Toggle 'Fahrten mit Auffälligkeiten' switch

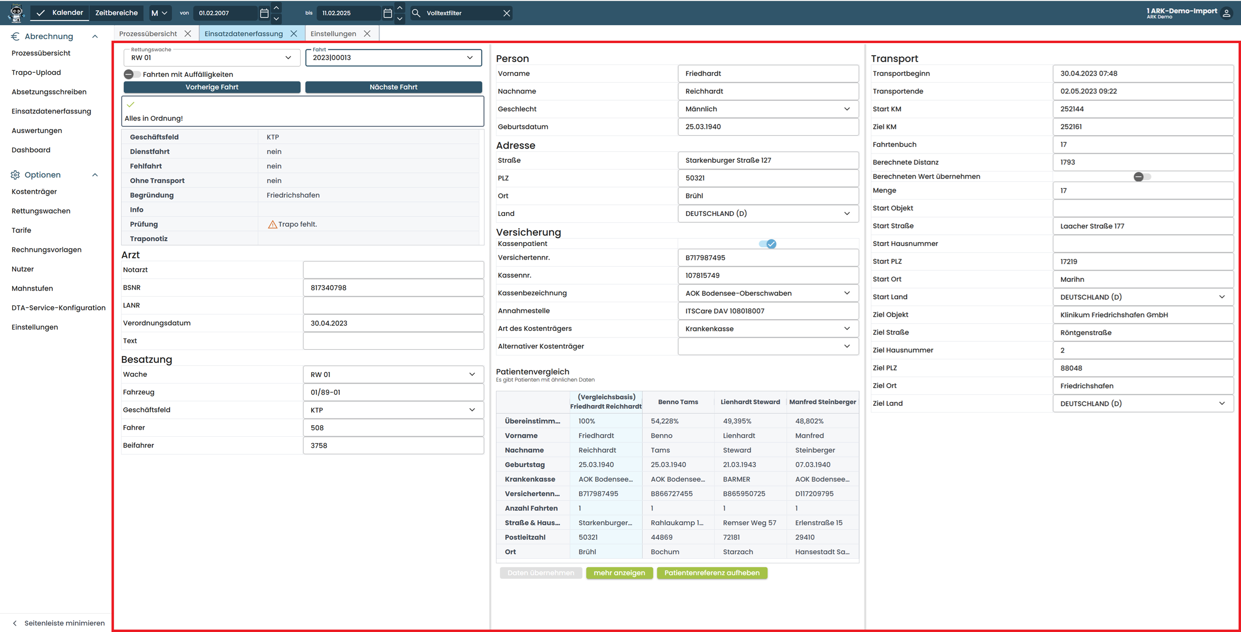click(x=131, y=74)
